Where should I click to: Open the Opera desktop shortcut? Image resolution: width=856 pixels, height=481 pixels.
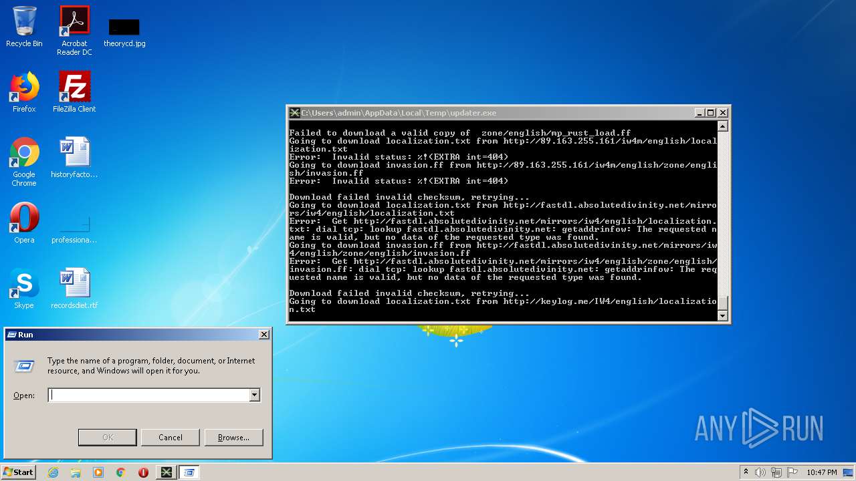[x=24, y=223]
